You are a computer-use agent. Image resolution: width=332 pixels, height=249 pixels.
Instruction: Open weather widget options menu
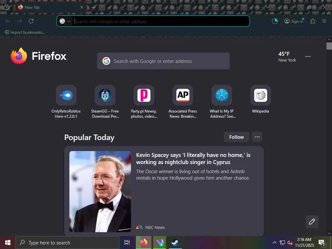pyautogui.click(x=308, y=56)
